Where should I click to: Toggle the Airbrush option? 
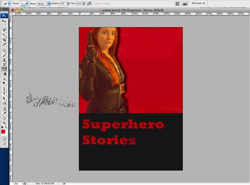point(89,3)
